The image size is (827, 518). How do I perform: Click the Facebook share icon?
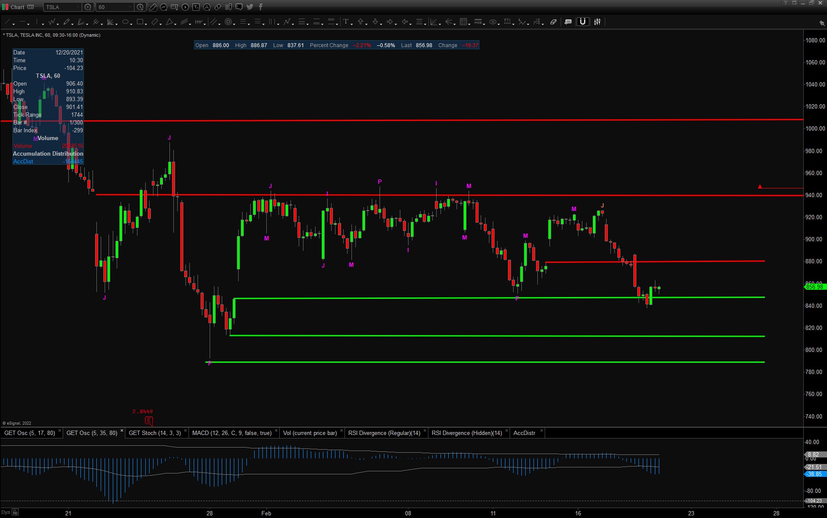click(261, 7)
